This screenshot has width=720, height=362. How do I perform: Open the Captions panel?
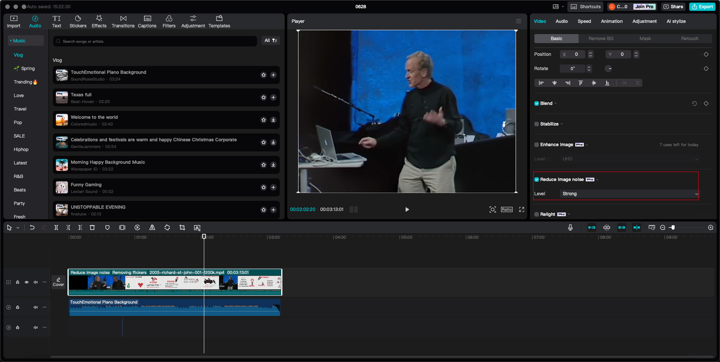(147, 21)
